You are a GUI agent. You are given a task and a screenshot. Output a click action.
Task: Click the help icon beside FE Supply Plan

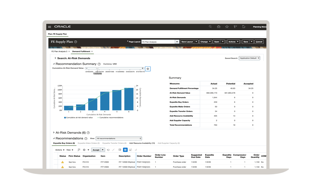(76, 42)
